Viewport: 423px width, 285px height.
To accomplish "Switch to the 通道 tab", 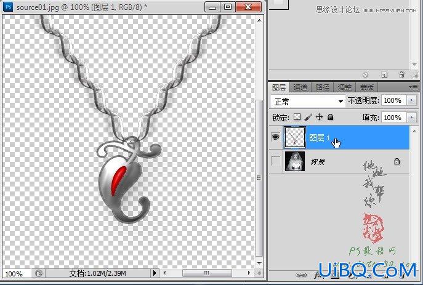I will pyautogui.click(x=300, y=87).
